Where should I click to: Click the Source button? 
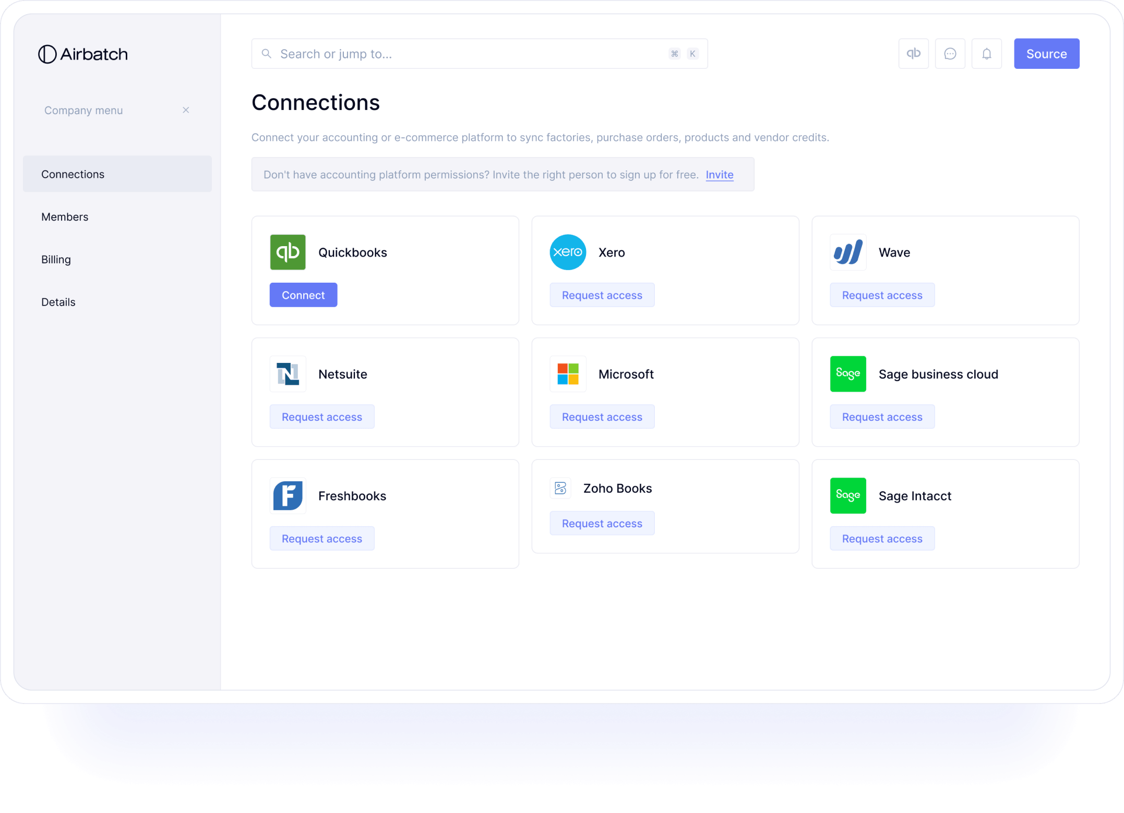coord(1046,54)
